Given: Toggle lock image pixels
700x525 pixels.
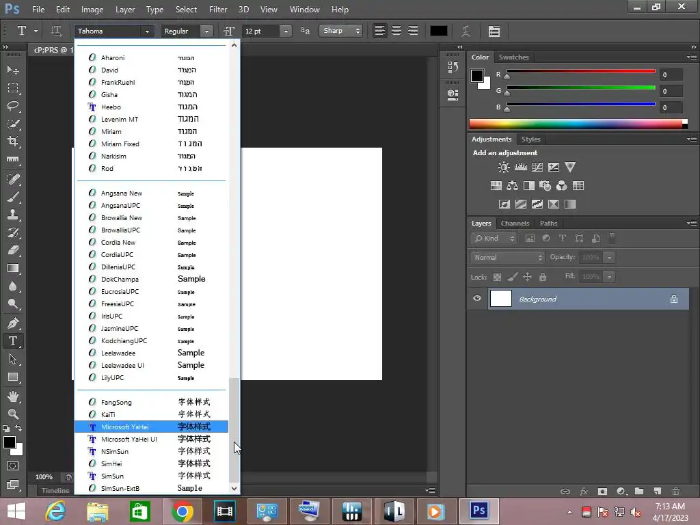Looking at the screenshot, I should tap(512, 277).
